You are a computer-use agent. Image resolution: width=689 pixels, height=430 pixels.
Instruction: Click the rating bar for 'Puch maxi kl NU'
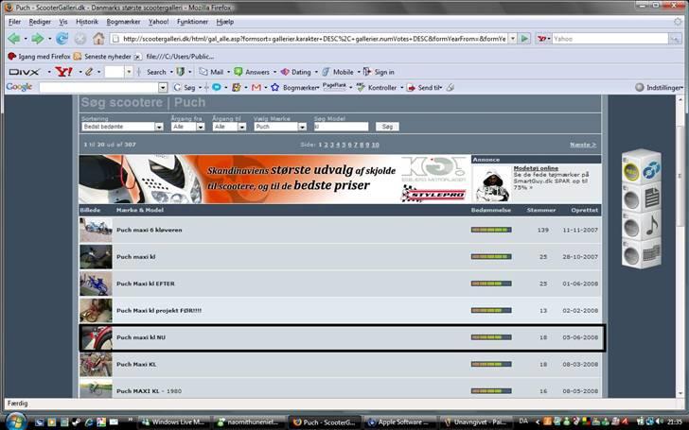pyautogui.click(x=490, y=337)
